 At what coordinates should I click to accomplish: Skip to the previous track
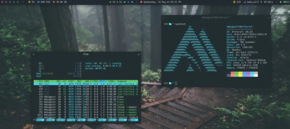point(125,2)
